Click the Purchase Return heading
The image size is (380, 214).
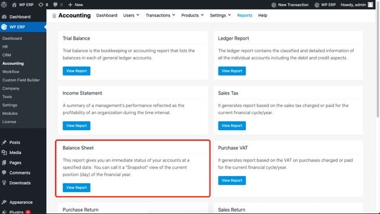click(81, 210)
